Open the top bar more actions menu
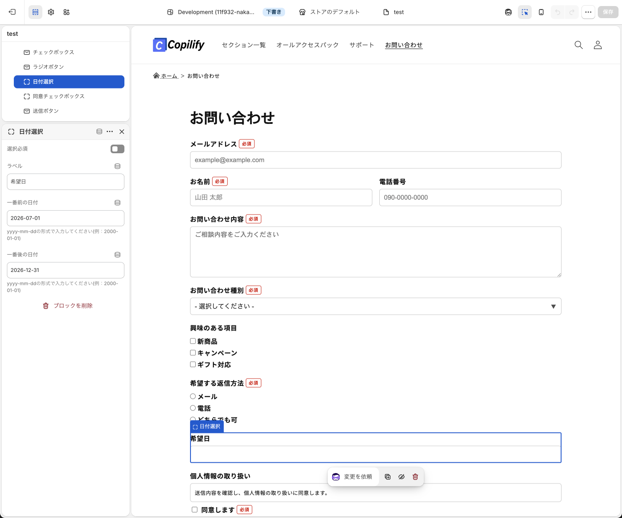The height and width of the screenshot is (518, 622). (588, 12)
